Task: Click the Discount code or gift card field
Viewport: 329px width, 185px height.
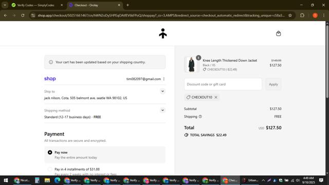Action: point(223,84)
